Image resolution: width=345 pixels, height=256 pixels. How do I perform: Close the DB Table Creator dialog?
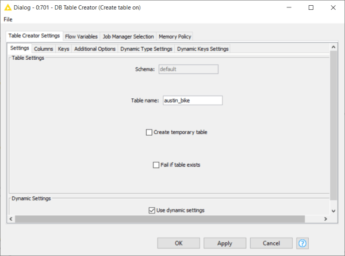[x=333, y=7]
